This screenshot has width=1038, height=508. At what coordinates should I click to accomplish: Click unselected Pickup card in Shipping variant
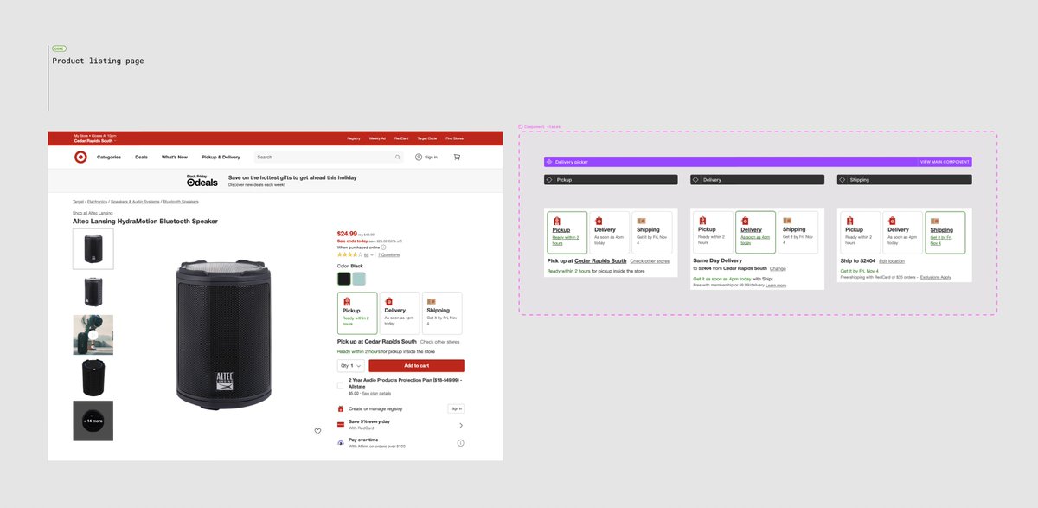click(x=861, y=232)
